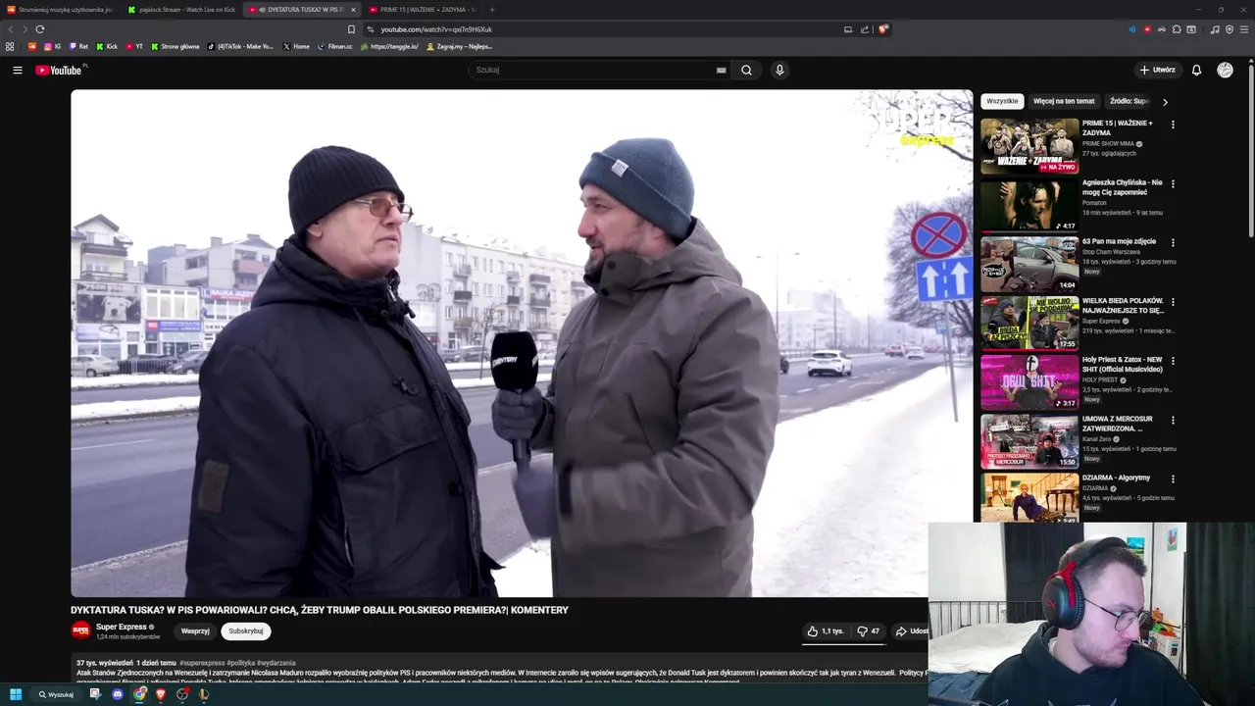The image size is (1255, 706).
Task: Open options menu for Agnieszka Chylińska video
Action: coord(1173,183)
